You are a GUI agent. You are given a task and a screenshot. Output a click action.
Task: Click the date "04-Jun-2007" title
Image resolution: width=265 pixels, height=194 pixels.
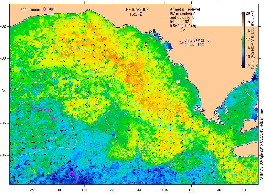click(137, 9)
